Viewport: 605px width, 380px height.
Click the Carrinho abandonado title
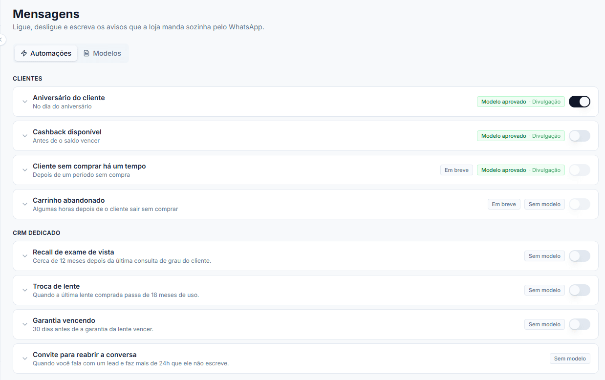[69, 200]
